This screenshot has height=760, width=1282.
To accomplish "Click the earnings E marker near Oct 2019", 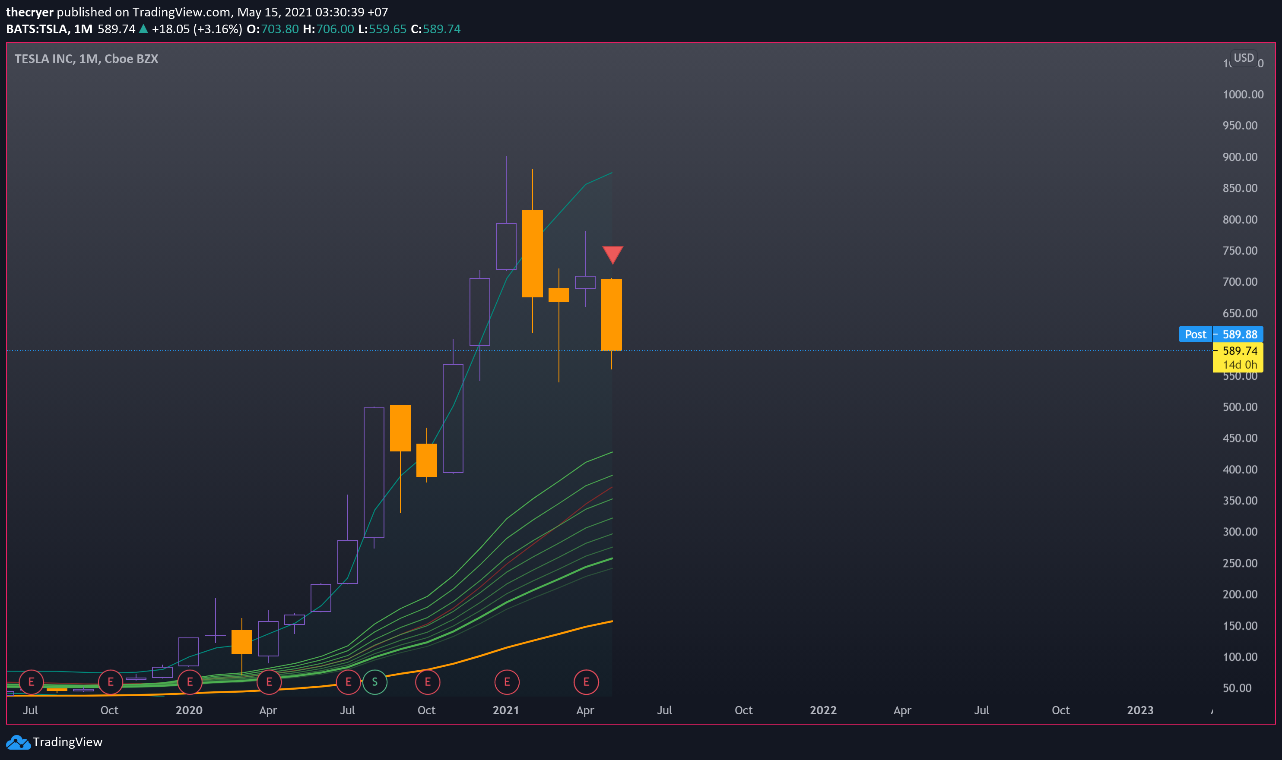I will tap(110, 682).
